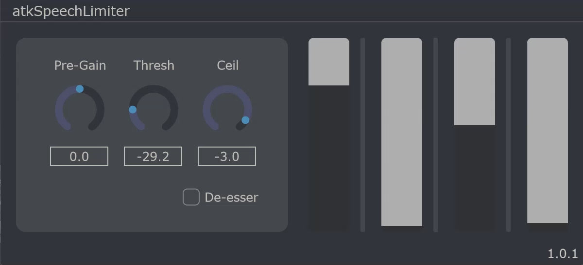Click the Thresh label
The height and width of the screenshot is (265, 583).
tap(154, 65)
